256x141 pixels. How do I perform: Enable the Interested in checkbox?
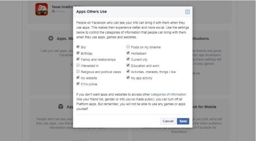(x=78, y=65)
